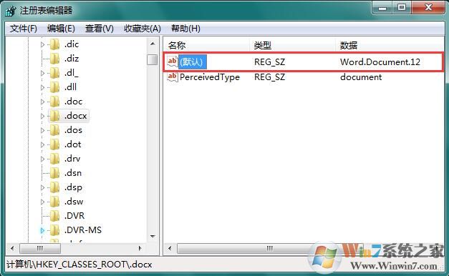Select the .dll tree entry label
The height and width of the screenshot is (276, 449).
(x=70, y=87)
